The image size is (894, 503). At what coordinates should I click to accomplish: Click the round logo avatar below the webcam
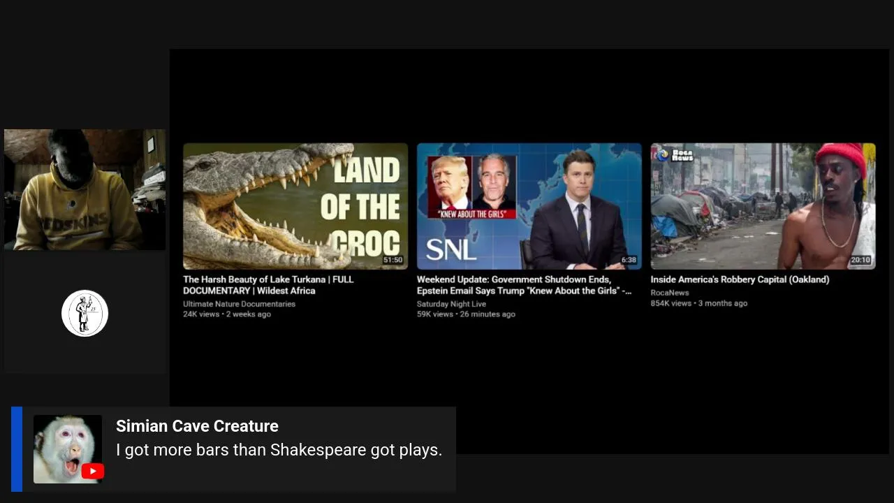click(85, 314)
